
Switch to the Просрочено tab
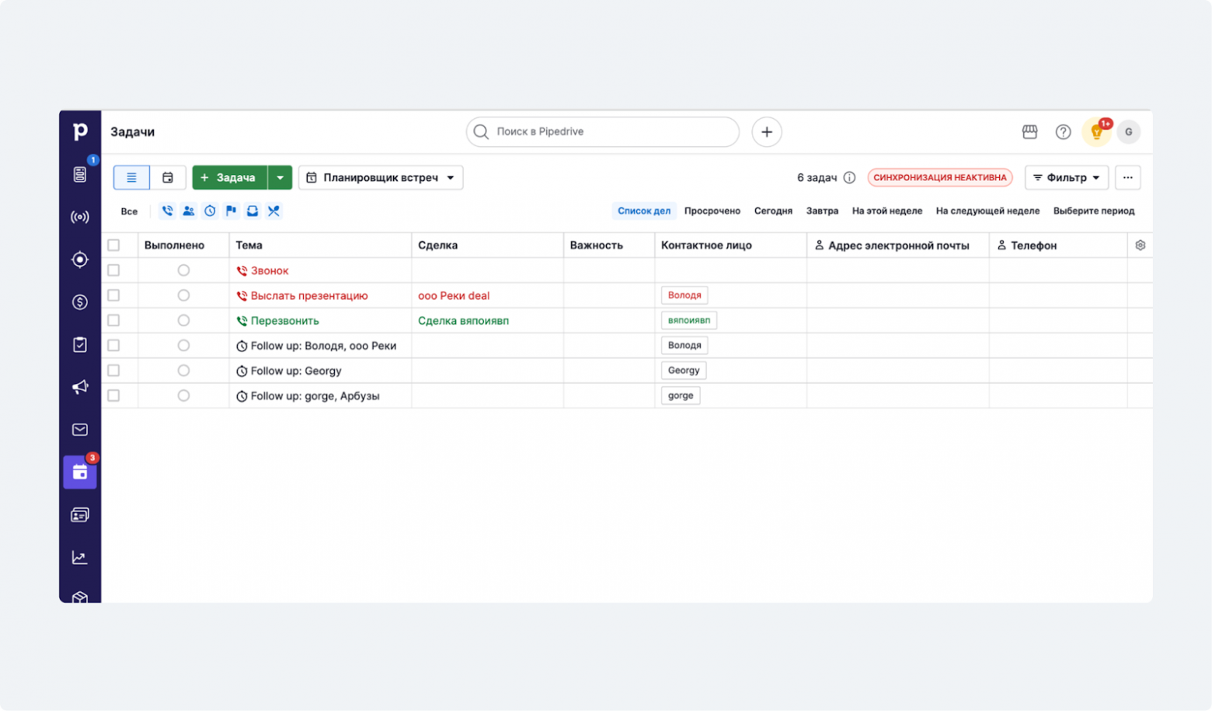pyautogui.click(x=712, y=211)
